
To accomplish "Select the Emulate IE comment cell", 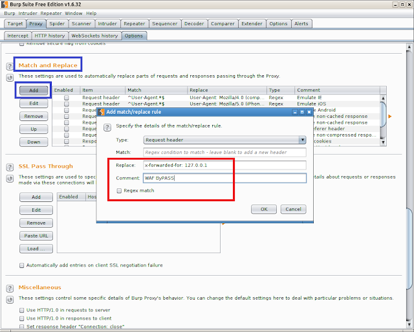I will click(337, 98).
